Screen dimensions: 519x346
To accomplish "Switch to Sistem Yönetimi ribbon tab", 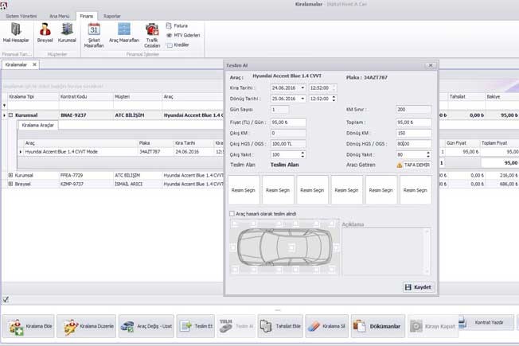I will (x=21, y=16).
